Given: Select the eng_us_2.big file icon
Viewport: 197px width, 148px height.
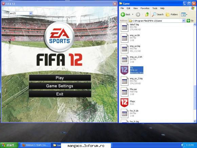Looking at the screenshot, I should (x=124, y=81).
